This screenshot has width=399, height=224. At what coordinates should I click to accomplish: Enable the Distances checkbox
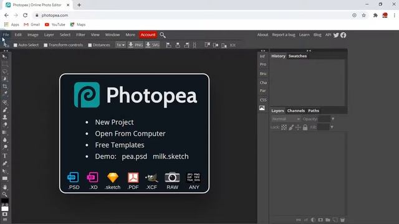(90, 45)
